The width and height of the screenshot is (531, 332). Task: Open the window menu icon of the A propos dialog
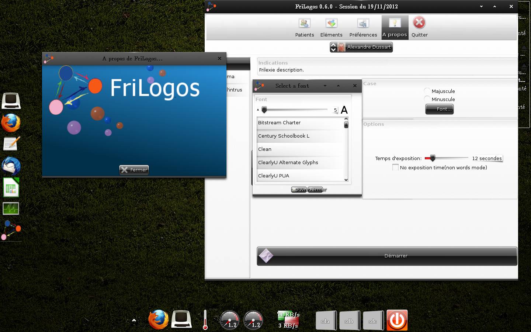coord(49,58)
